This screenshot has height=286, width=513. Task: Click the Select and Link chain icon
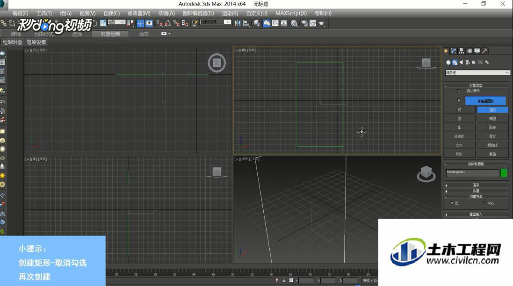4,23
